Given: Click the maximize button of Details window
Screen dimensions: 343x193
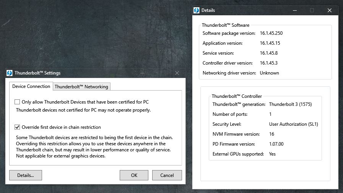Looking at the screenshot, I should point(312,10).
